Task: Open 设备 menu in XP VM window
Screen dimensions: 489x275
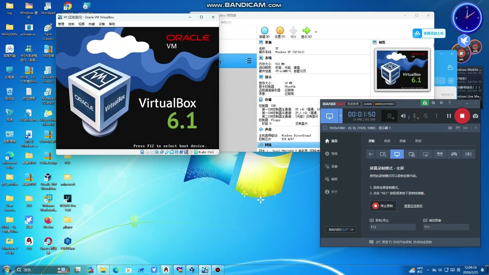Action: click(x=102, y=24)
